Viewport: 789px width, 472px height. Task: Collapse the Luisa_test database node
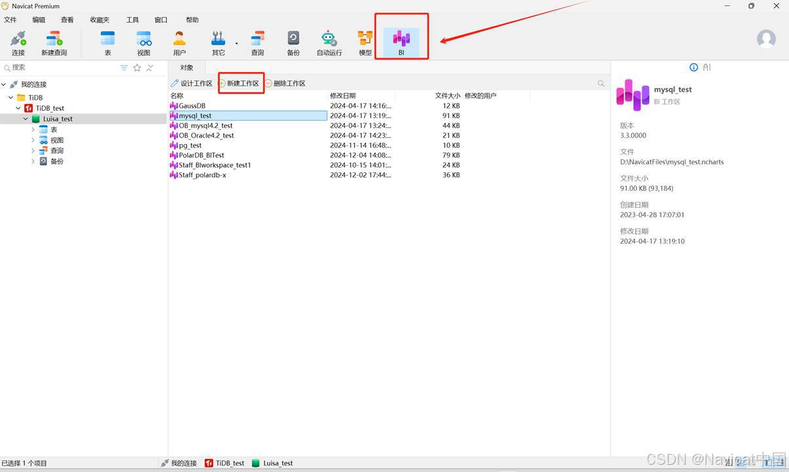(26, 119)
